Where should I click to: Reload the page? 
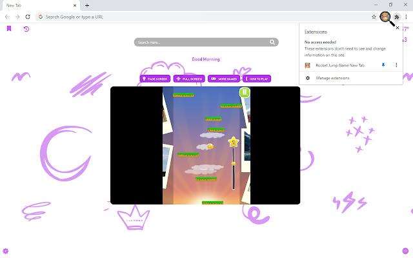[x=28, y=17]
